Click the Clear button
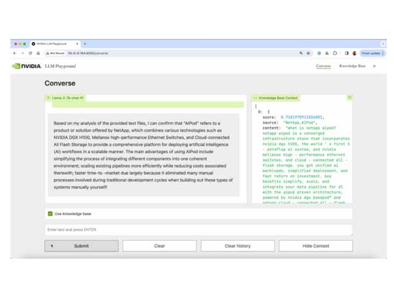 point(159,245)
